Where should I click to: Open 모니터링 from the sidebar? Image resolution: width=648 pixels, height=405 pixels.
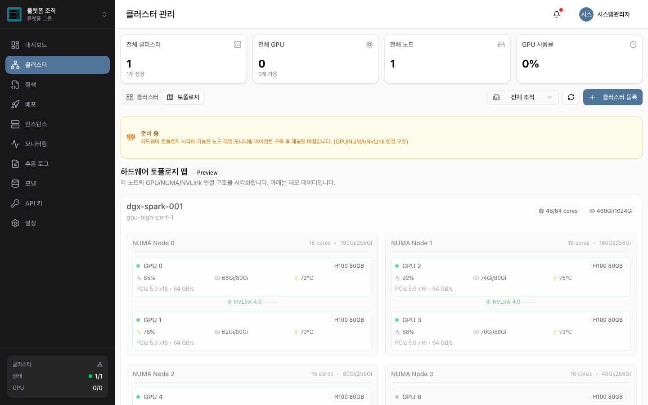(x=58, y=144)
